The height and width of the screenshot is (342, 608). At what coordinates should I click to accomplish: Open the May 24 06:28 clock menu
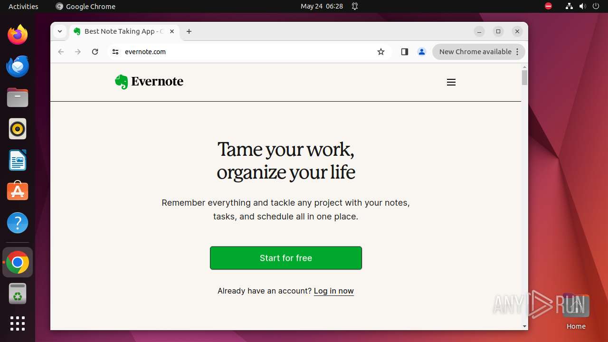coord(322,6)
